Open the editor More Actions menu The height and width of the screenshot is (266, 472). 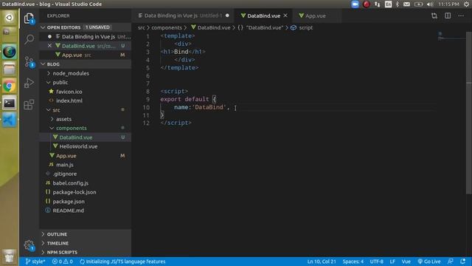click(461, 16)
